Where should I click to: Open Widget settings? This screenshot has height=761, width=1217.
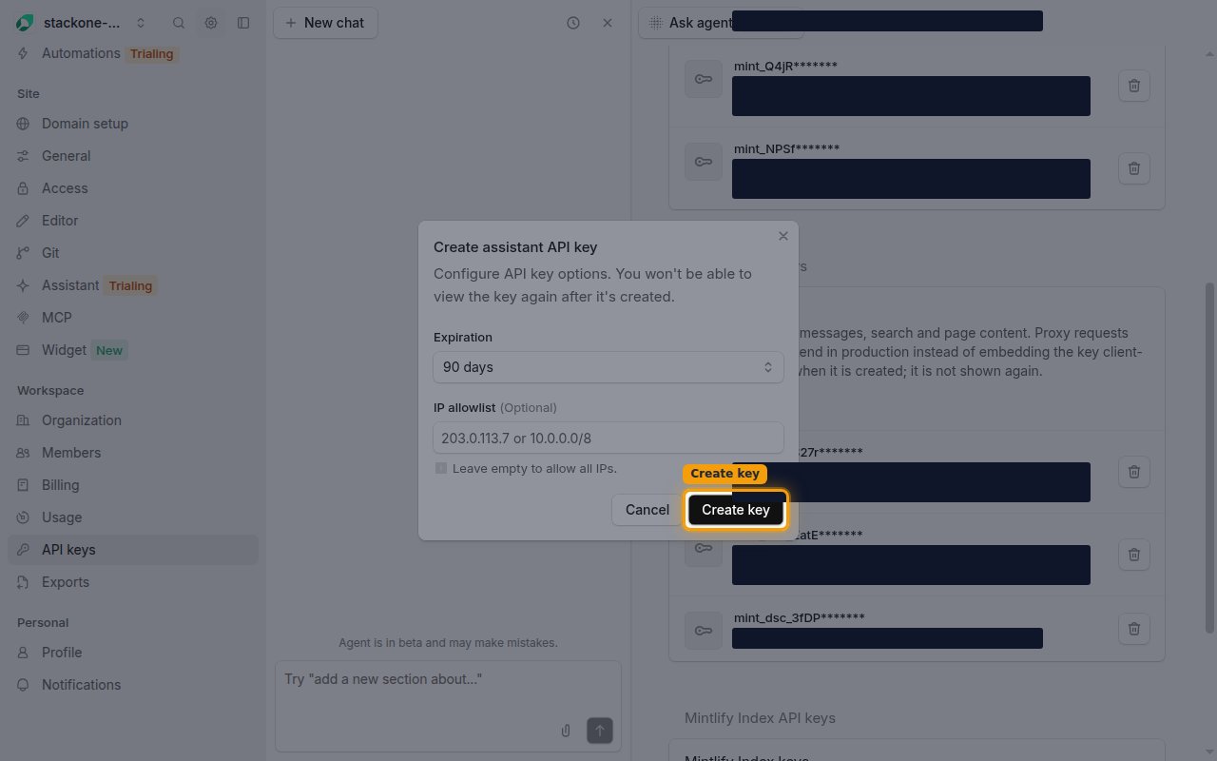click(133, 350)
